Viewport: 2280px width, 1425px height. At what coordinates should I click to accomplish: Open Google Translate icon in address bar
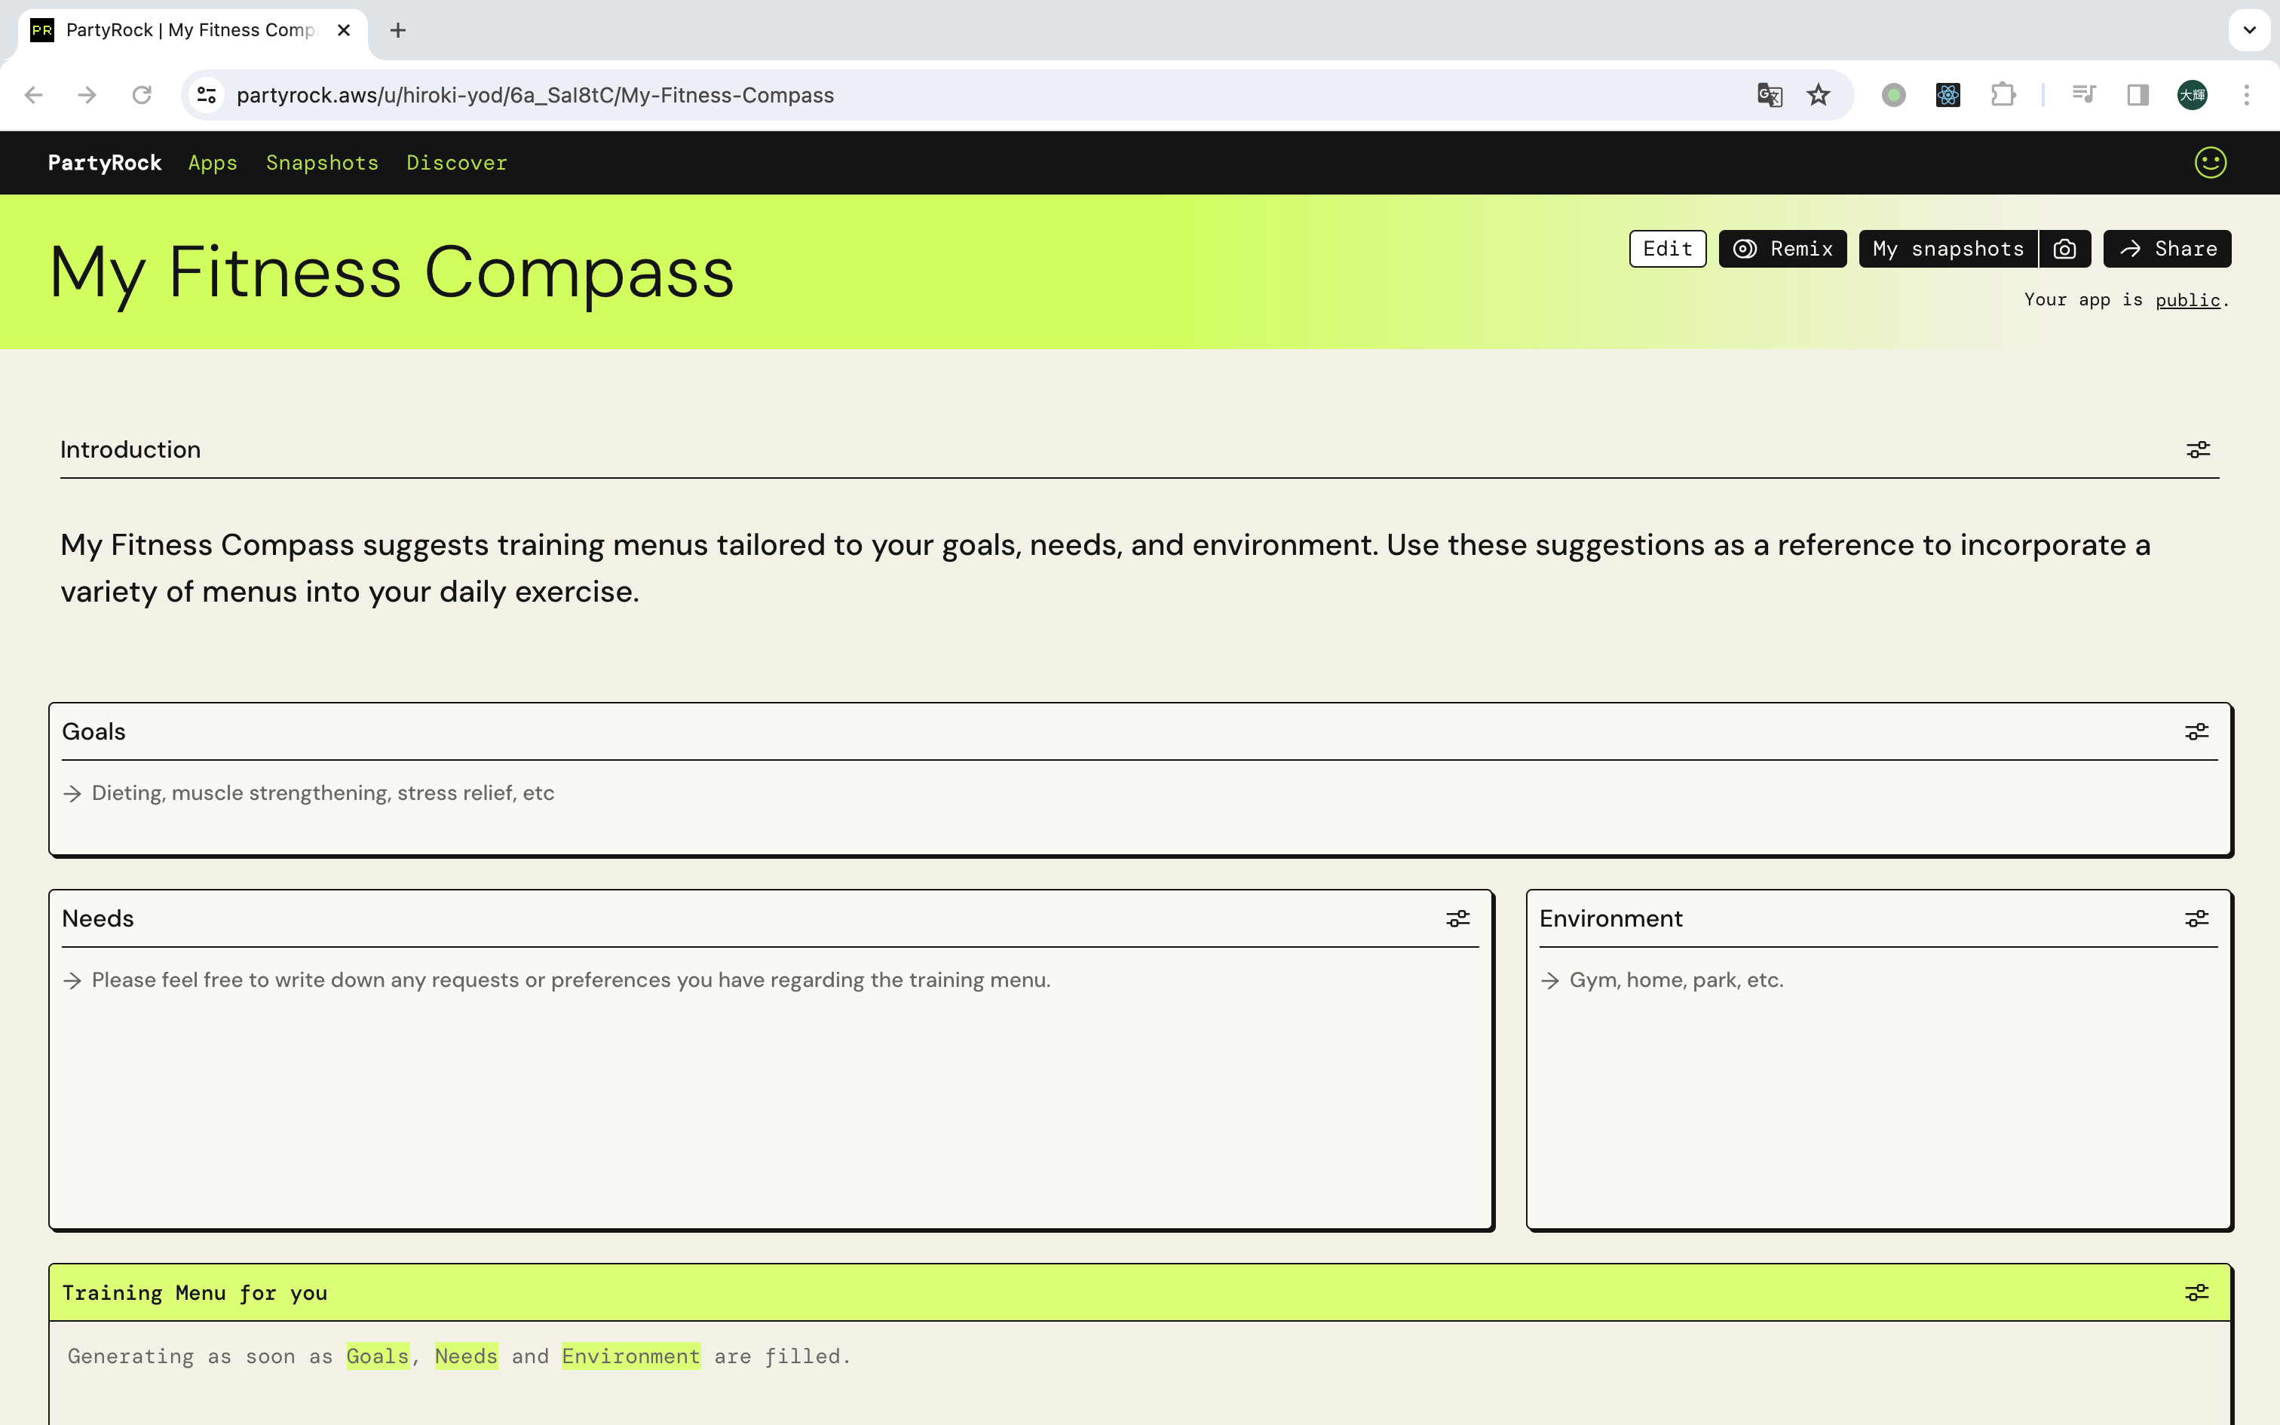click(1768, 95)
